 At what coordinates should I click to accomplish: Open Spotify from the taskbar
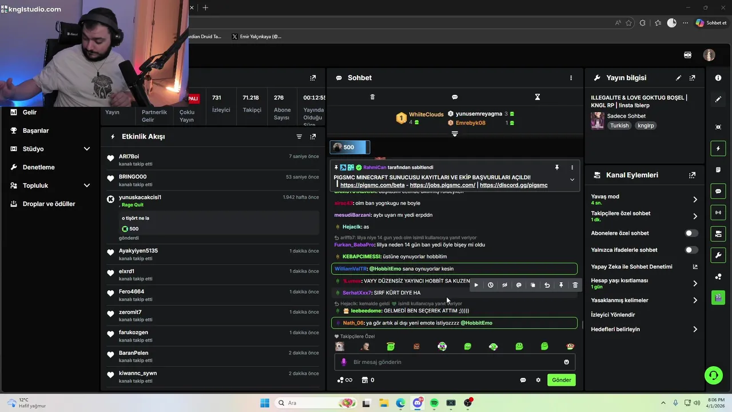(x=434, y=403)
